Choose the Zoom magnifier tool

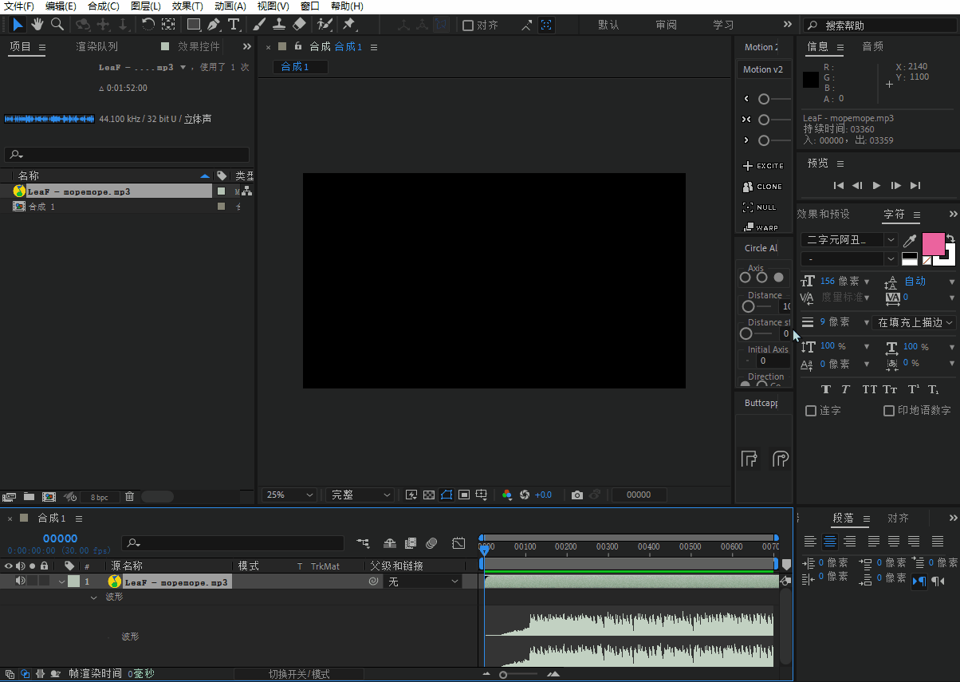click(57, 25)
